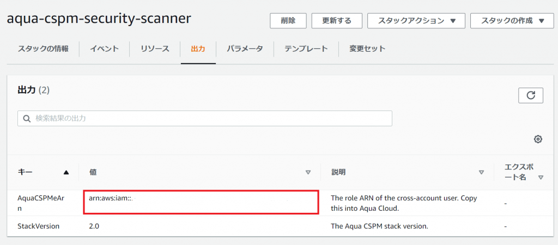Toggle sort arrow on キー column
558x245 pixels.
pos(66,173)
